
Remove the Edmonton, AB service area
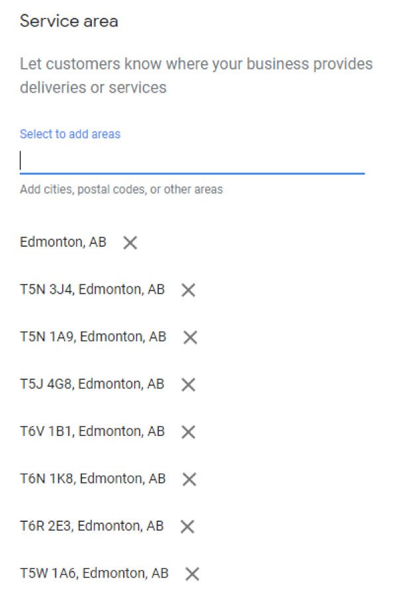(x=130, y=243)
